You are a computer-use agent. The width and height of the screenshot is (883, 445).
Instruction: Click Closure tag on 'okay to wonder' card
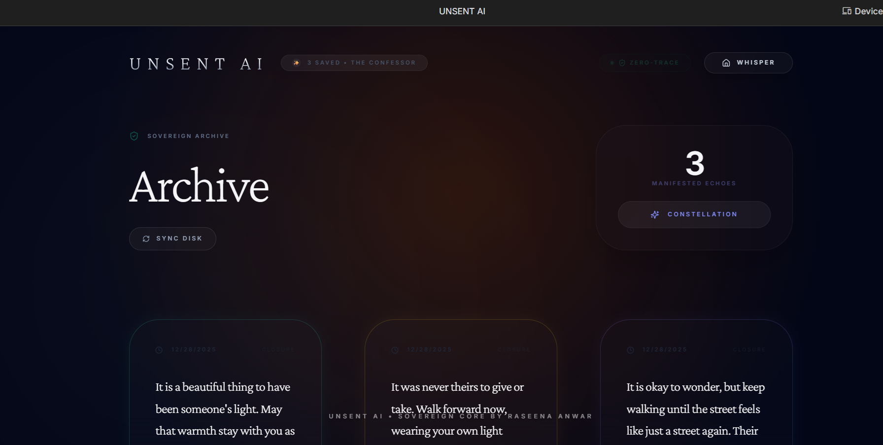click(x=749, y=349)
